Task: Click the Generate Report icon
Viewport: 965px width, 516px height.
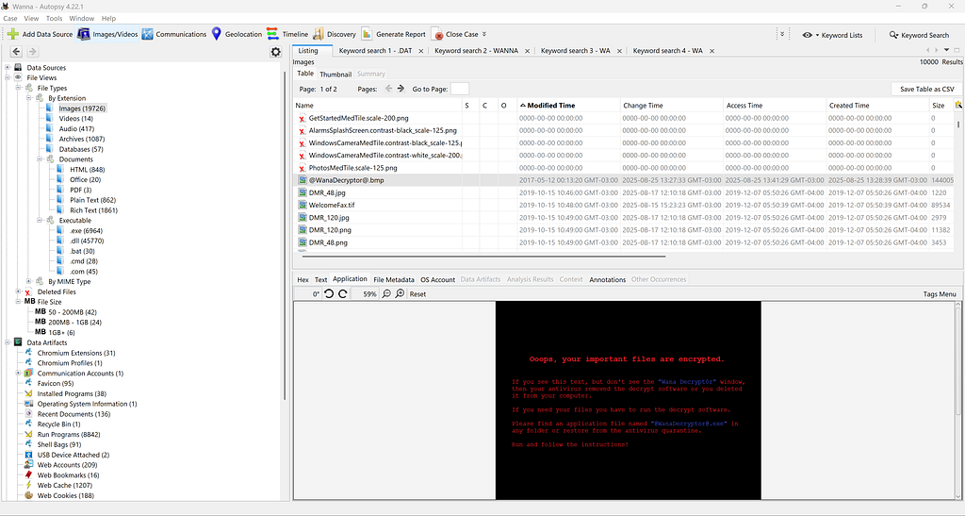Action: 367,34
